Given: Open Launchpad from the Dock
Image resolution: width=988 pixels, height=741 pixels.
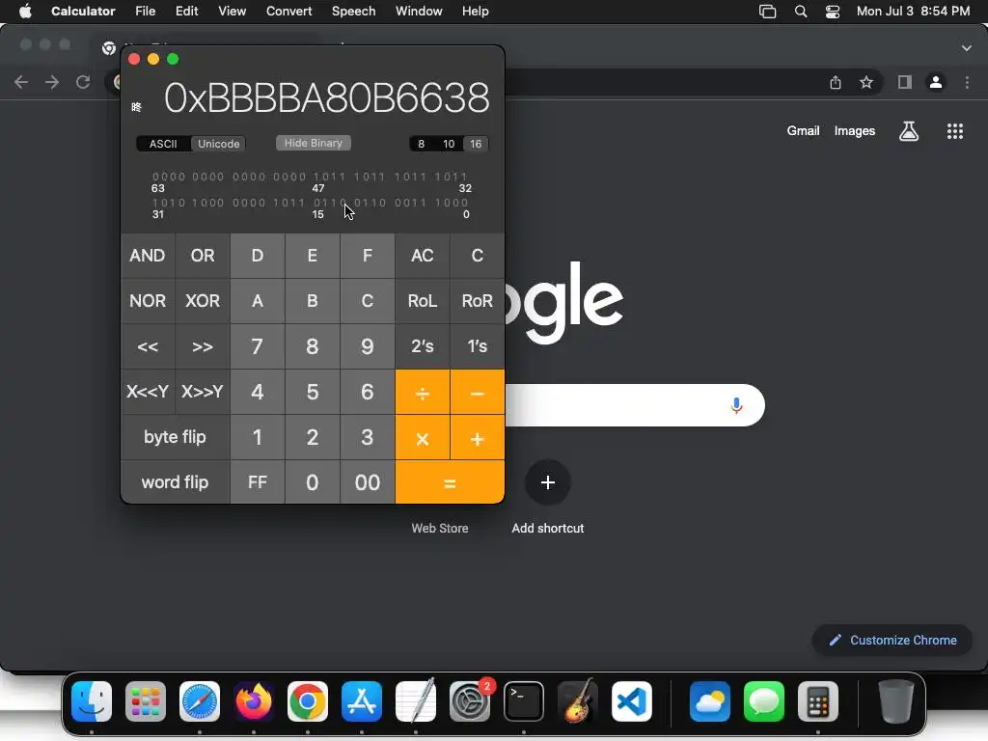Looking at the screenshot, I should (146, 701).
